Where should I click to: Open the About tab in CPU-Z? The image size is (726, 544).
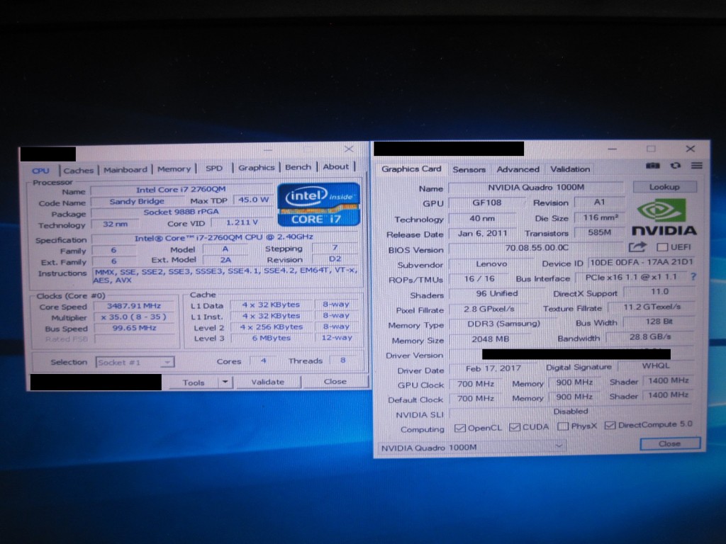pos(335,166)
